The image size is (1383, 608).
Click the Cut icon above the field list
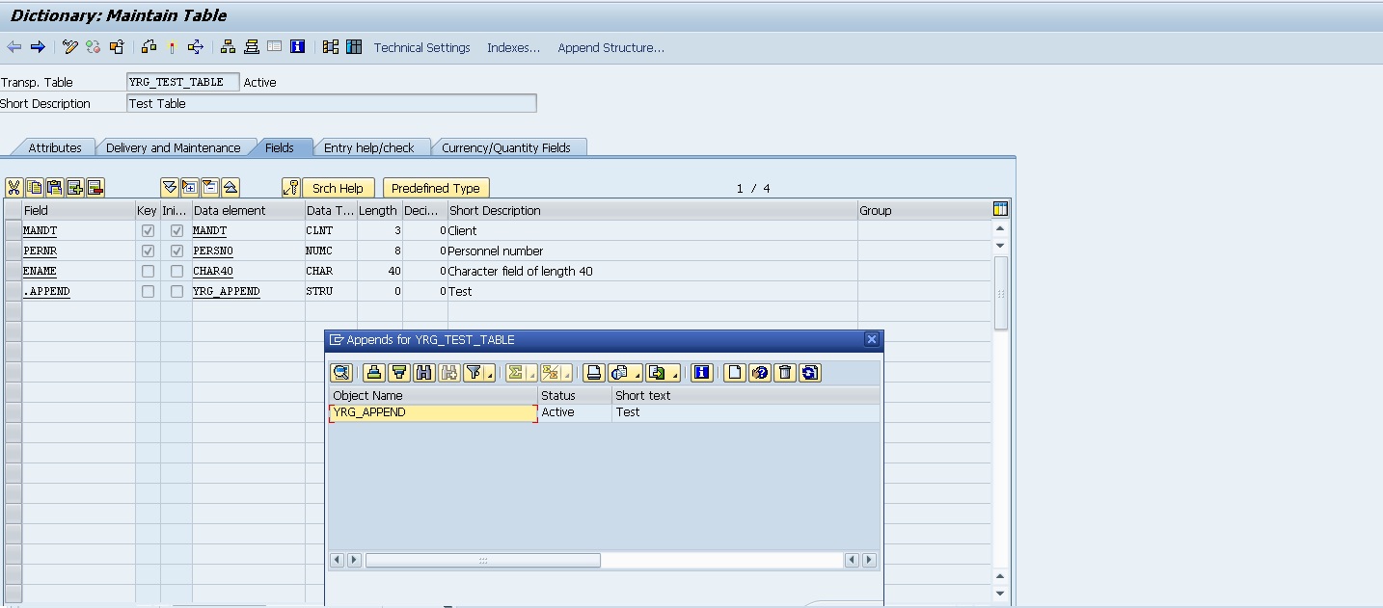point(14,187)
